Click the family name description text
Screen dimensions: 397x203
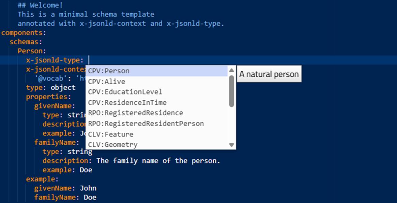coord(158,161)
